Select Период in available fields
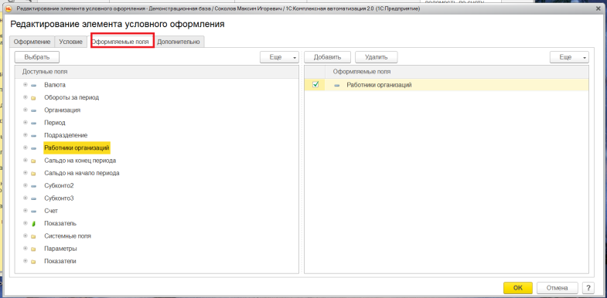The width and height of the screenshot is (607, 298). (x=55, y=123)
